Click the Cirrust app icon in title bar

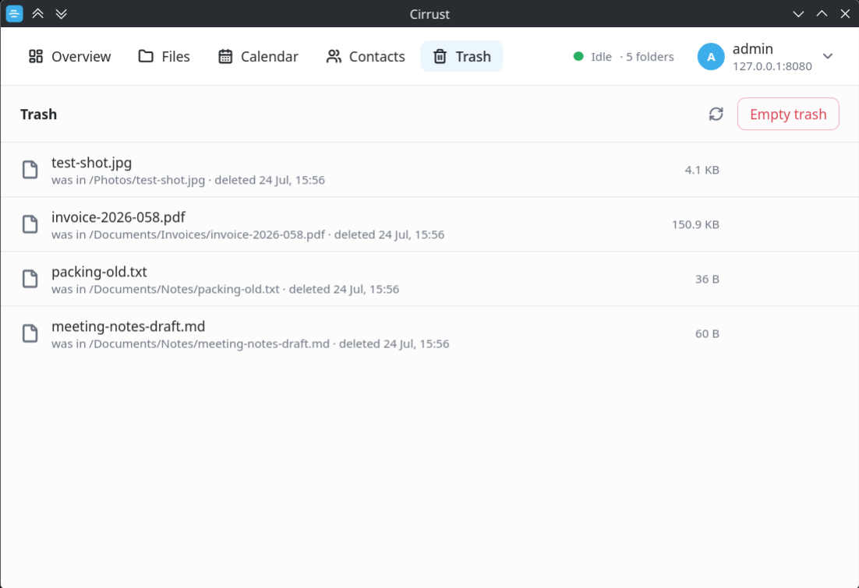[x=14, y=14]
